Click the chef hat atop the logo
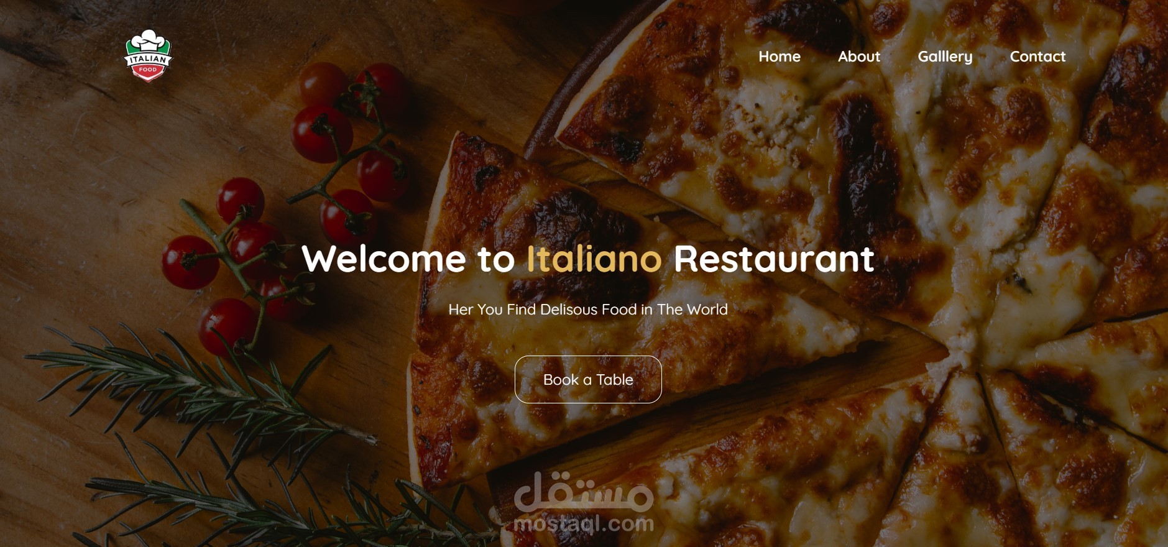The width and height of the screenshot is (1168, 547). 148,40
